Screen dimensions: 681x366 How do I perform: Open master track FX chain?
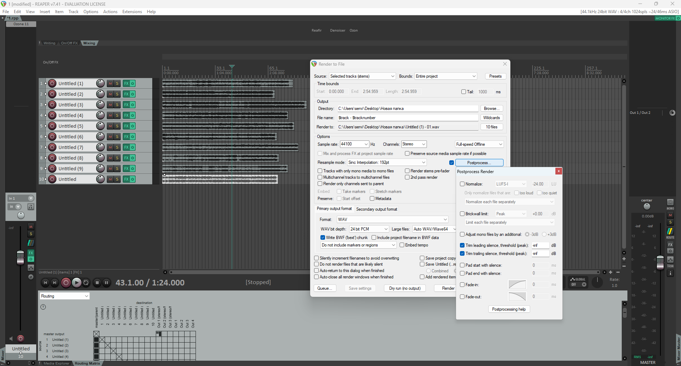pos(670,245)
